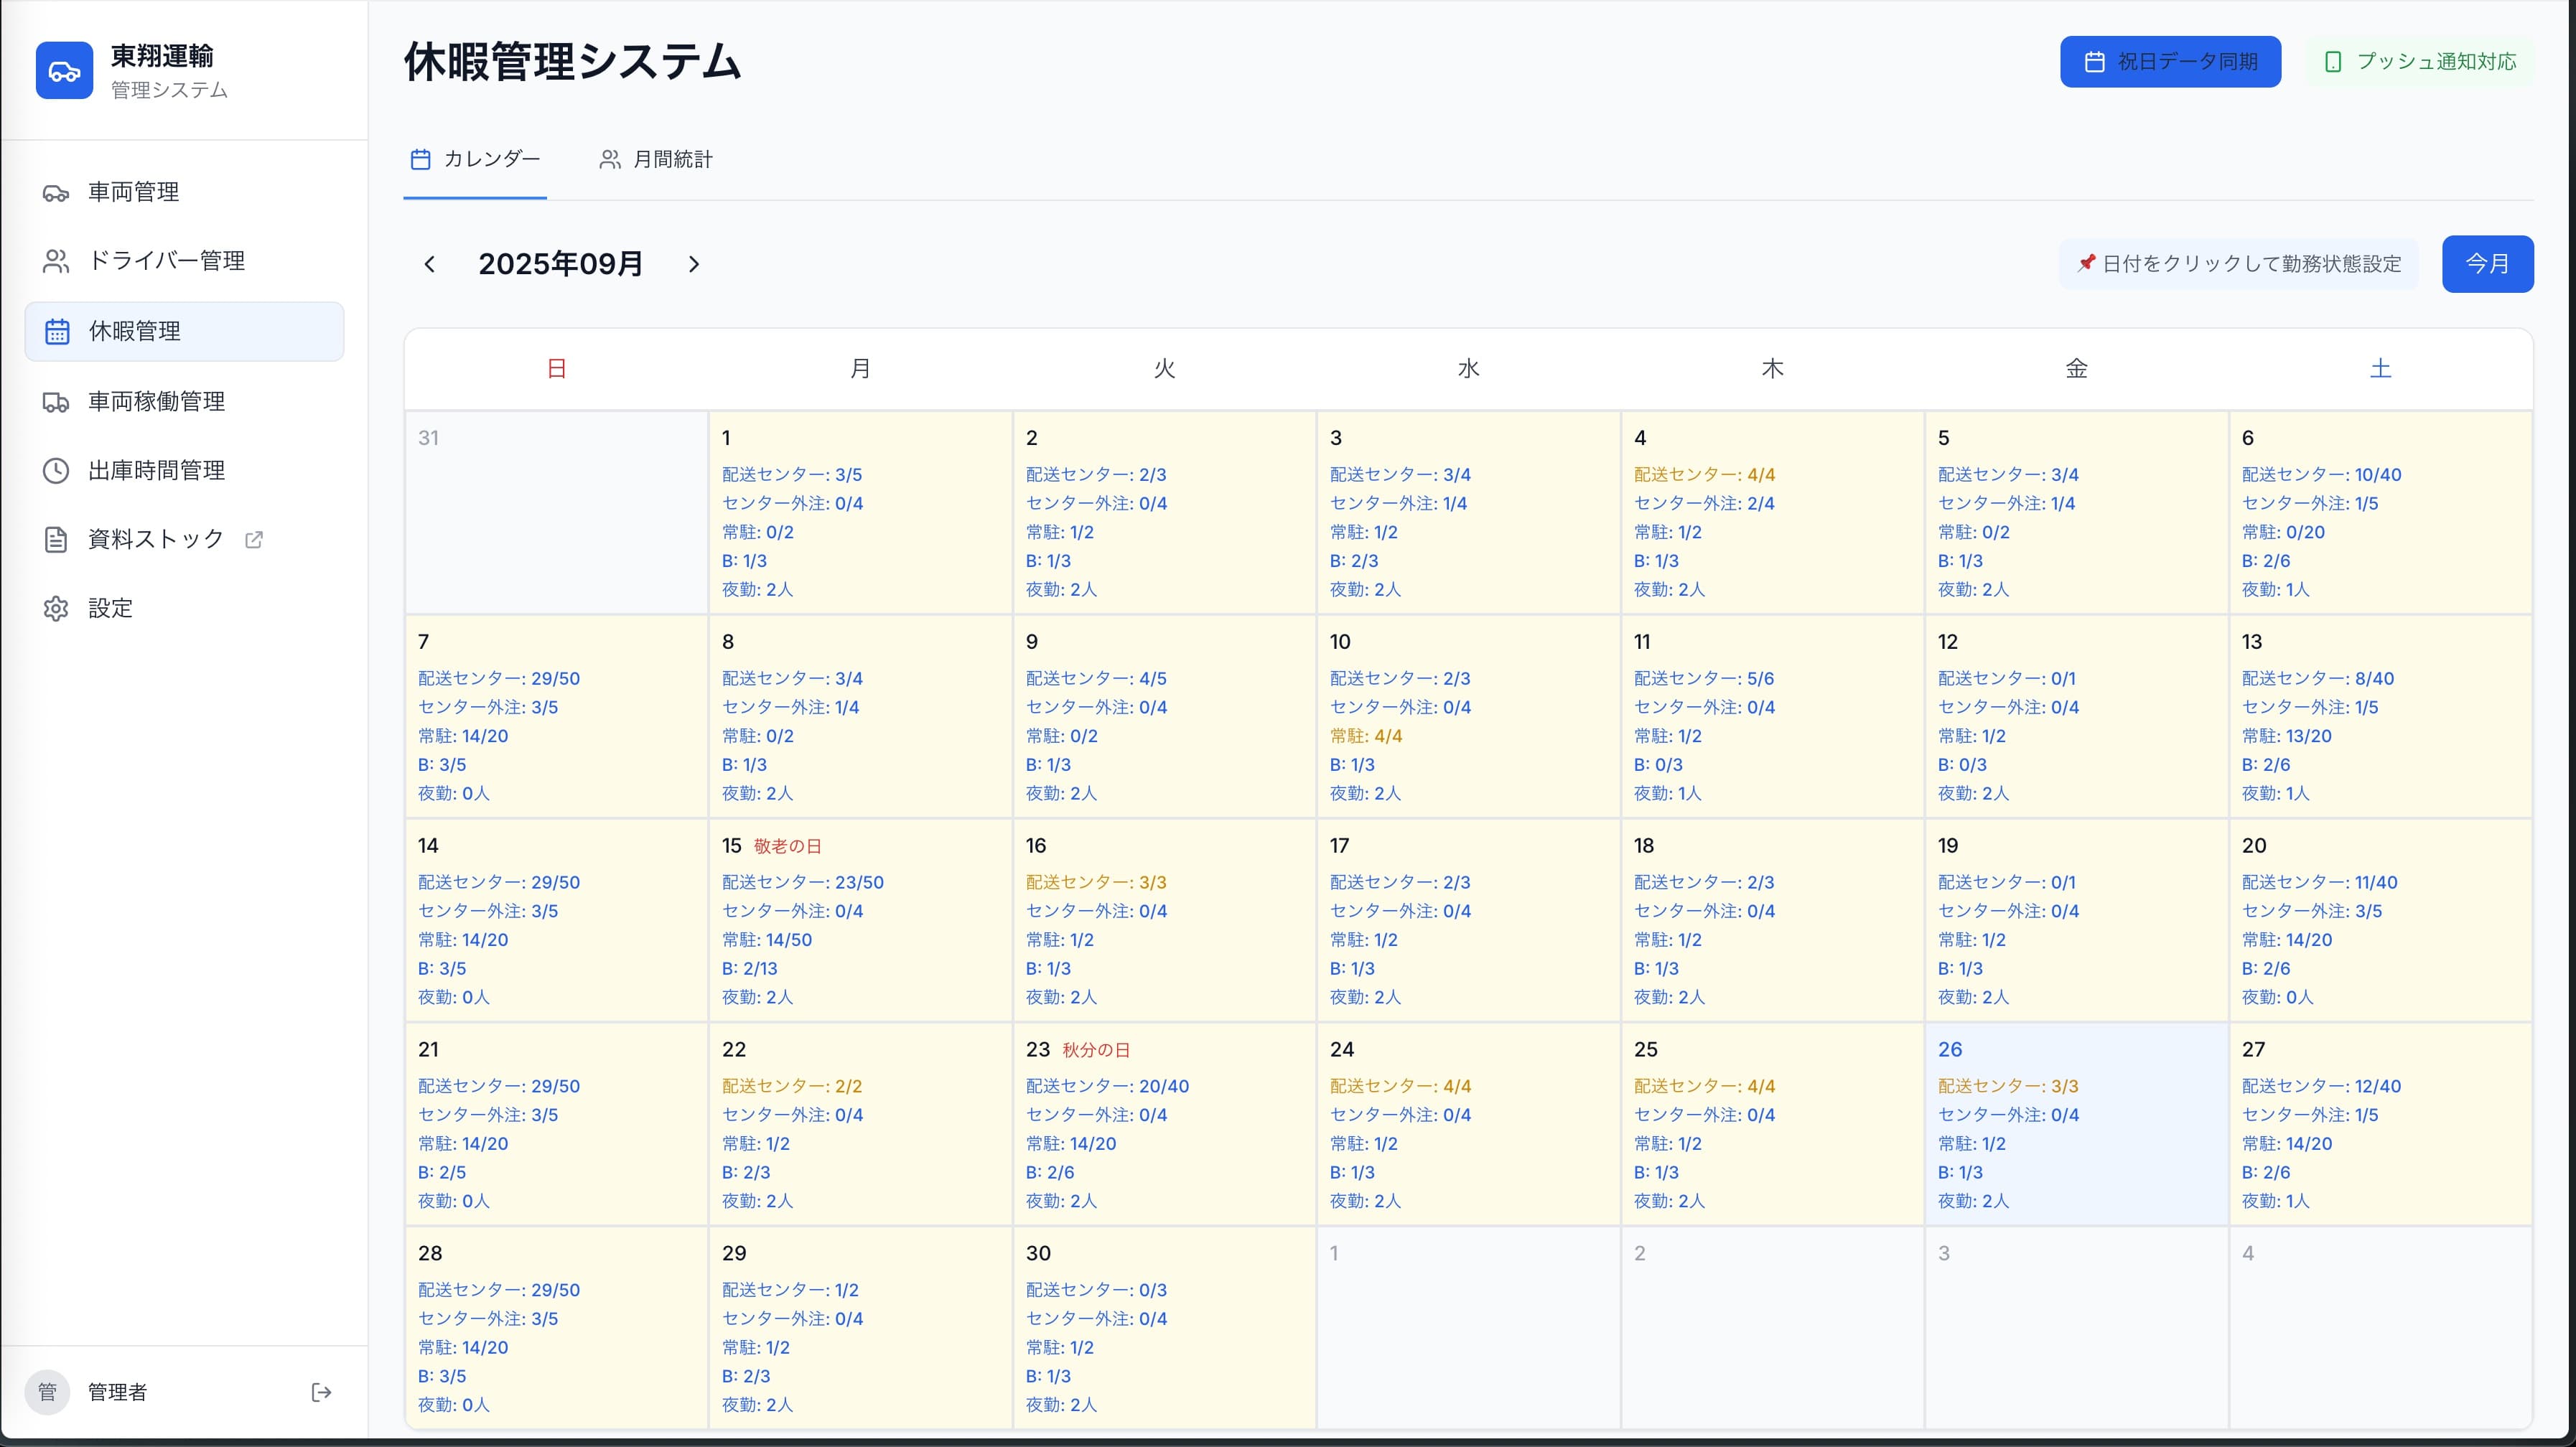Open ドライバー管理 via its people icon
The height and width of the screenshot is (1447, 2576).
(x=56, y=261)
